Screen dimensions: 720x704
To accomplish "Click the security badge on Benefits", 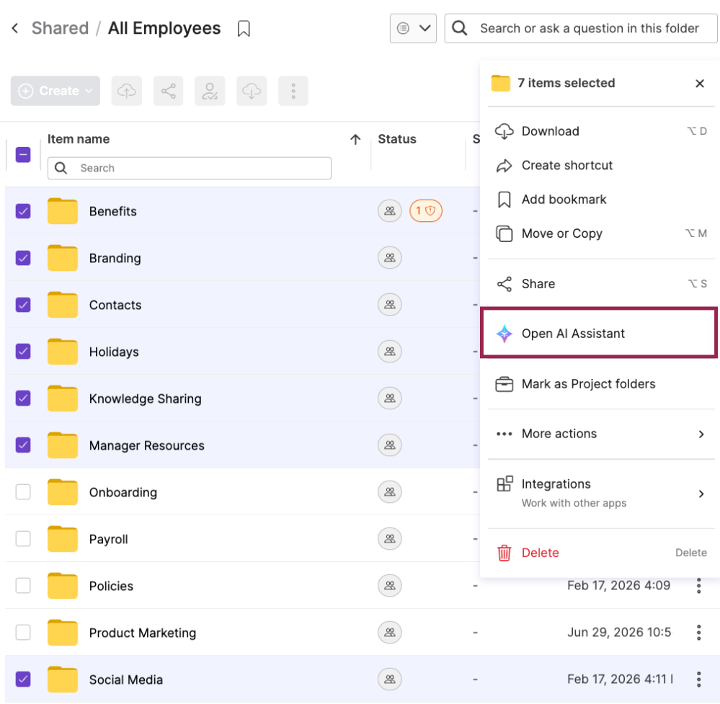I will (426, 211).
